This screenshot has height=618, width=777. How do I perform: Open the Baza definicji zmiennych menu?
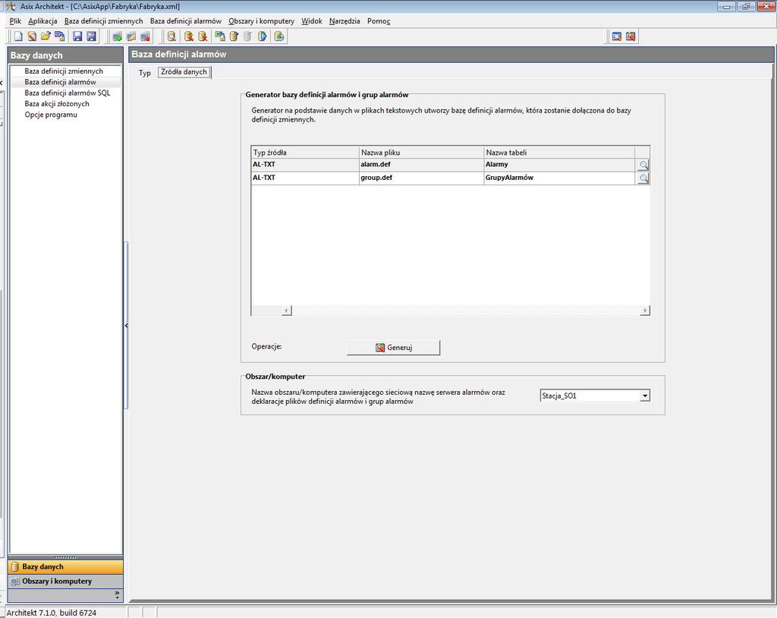point(103,20)
